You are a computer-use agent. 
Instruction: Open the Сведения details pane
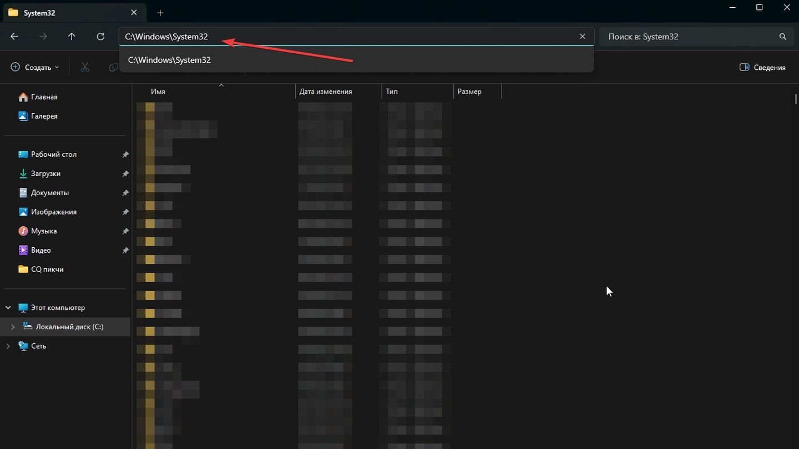point(762,68)
